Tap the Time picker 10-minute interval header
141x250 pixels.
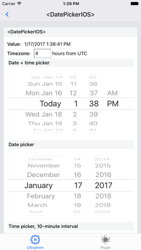pyautogui.click(x=70, y=226)
